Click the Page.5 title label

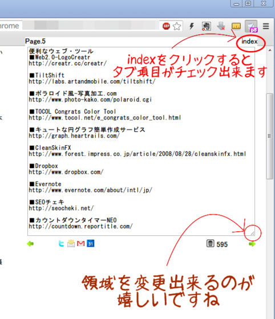35,41
